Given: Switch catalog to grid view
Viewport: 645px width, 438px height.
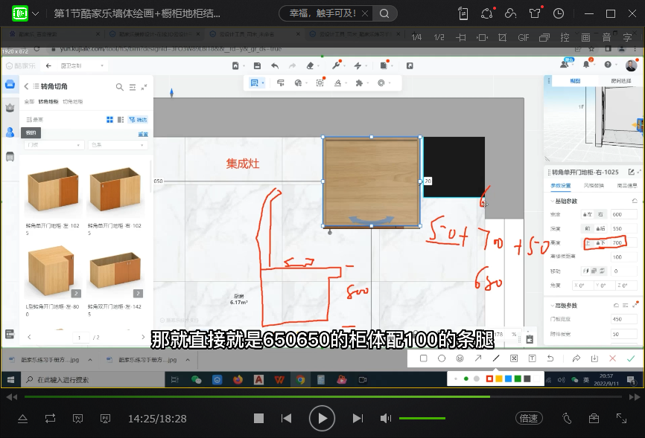Looking at the screenshot, I should pos(110,119).
